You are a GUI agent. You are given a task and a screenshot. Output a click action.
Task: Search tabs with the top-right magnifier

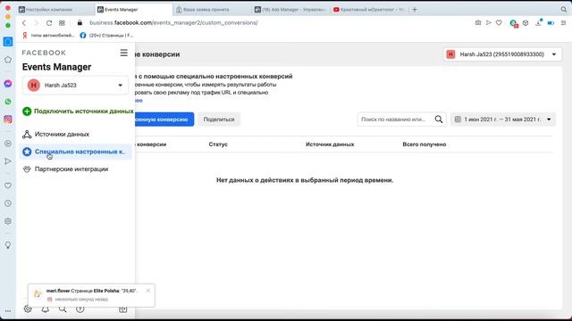pos(564,10)
